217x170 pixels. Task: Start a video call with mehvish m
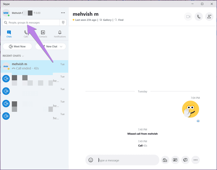point(188,17)
